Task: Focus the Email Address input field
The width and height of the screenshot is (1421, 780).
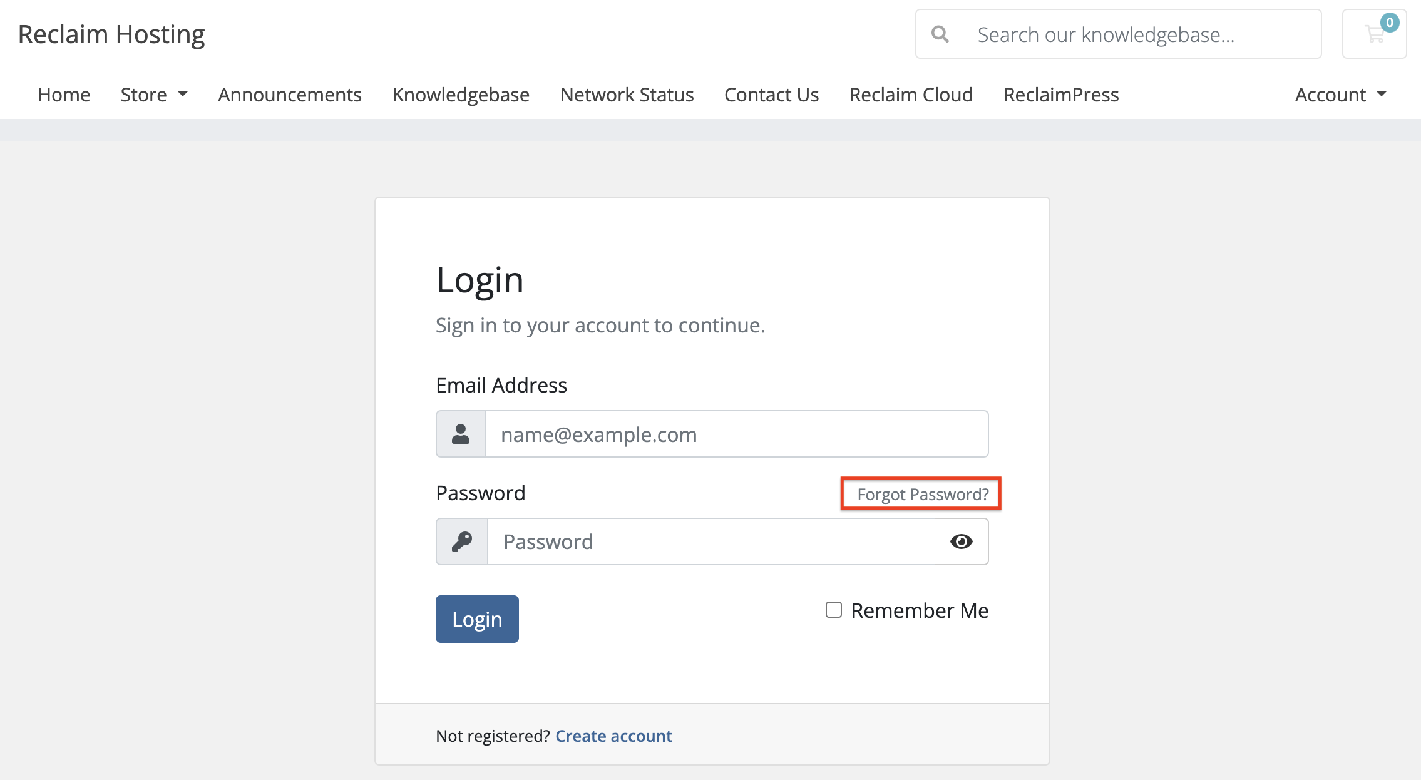Action: pos(737,434)
